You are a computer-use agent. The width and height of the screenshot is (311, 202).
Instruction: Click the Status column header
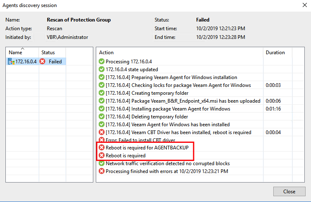point(48,53)
